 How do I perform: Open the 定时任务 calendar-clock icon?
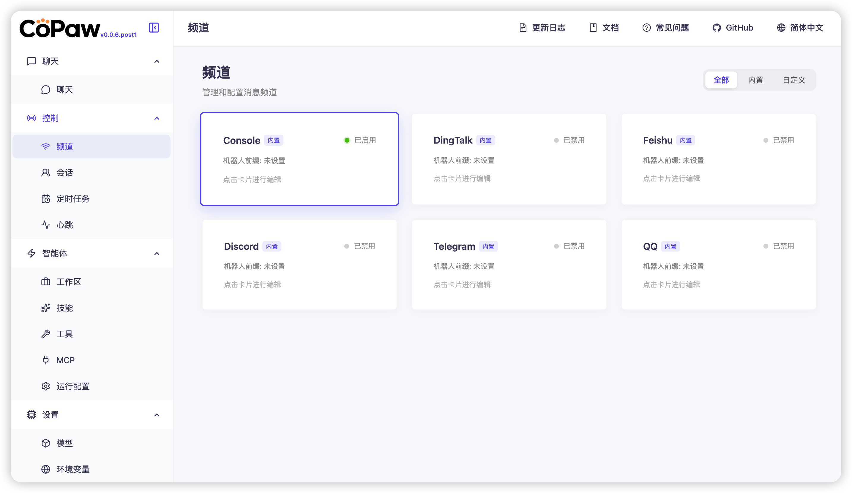(46, 199)
